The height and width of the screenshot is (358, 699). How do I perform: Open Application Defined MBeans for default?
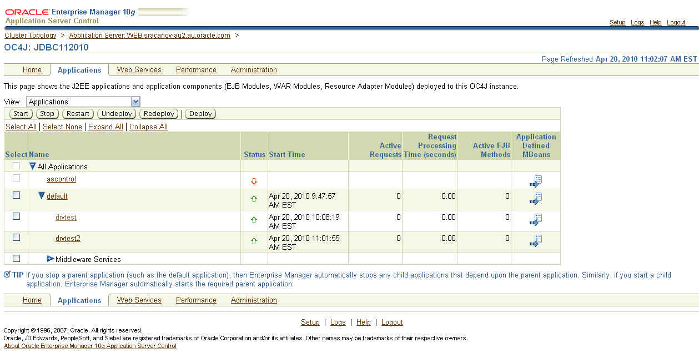click(536, 199)
